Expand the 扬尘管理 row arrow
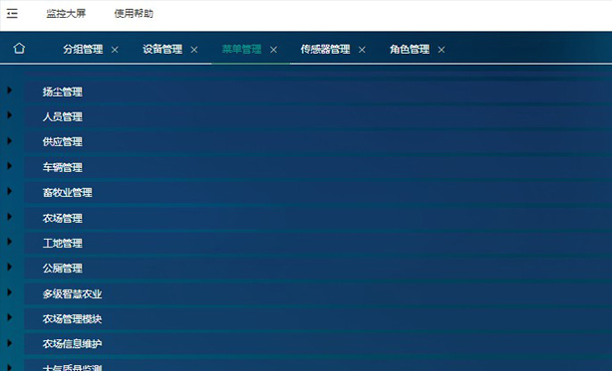This screenshot has height=371, width=612. [x=10, y=91]
